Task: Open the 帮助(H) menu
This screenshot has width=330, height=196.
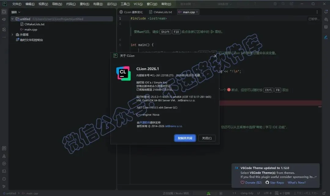Action: (166, 4)
